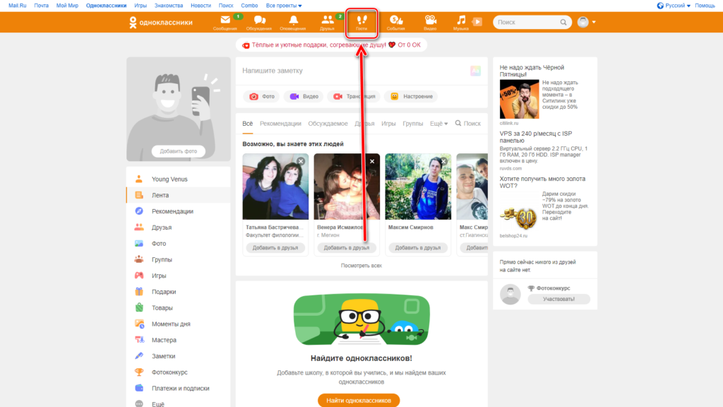The height and width of the screenshot is (407, 723).
Task: Dismiss Максим Смирнов suggestion card
Action: point(443,162)
